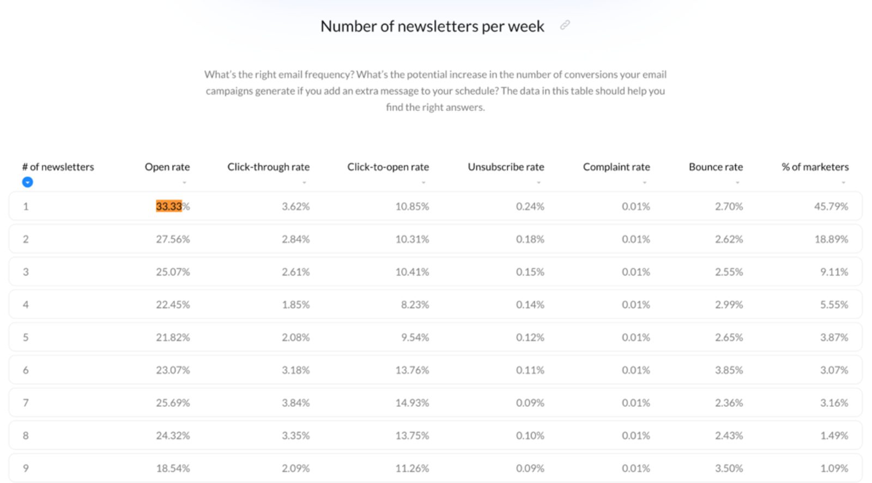Click the sort arrow under Click-through rate
Screen dimensions: 872x483
(304, 183)
